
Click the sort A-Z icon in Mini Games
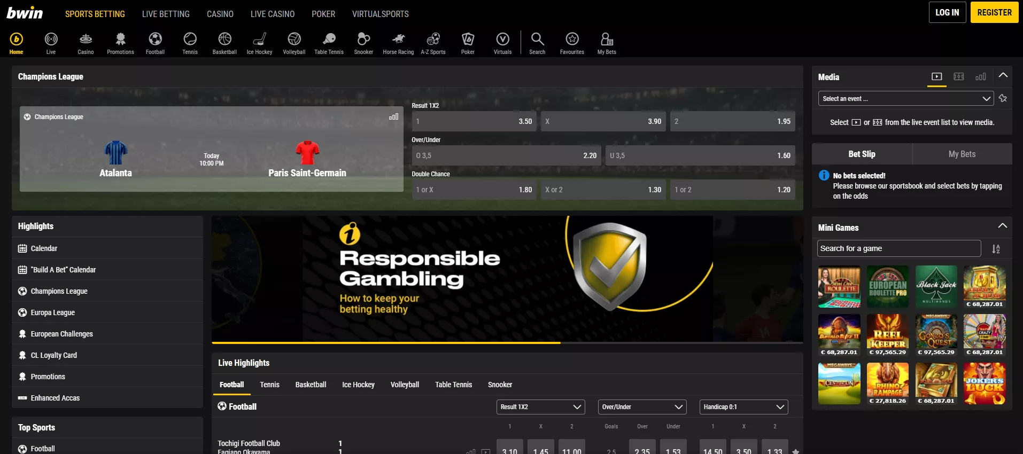[996, 249]
